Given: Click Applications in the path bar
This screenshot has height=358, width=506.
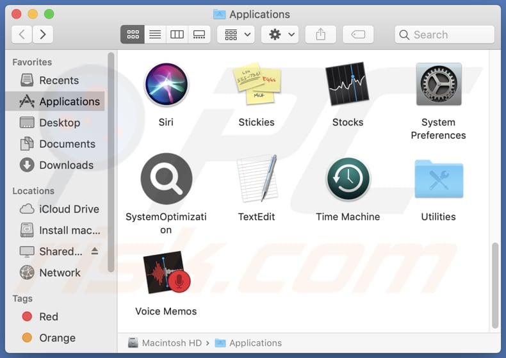Looking at the screenshot, I should (249, 343).
